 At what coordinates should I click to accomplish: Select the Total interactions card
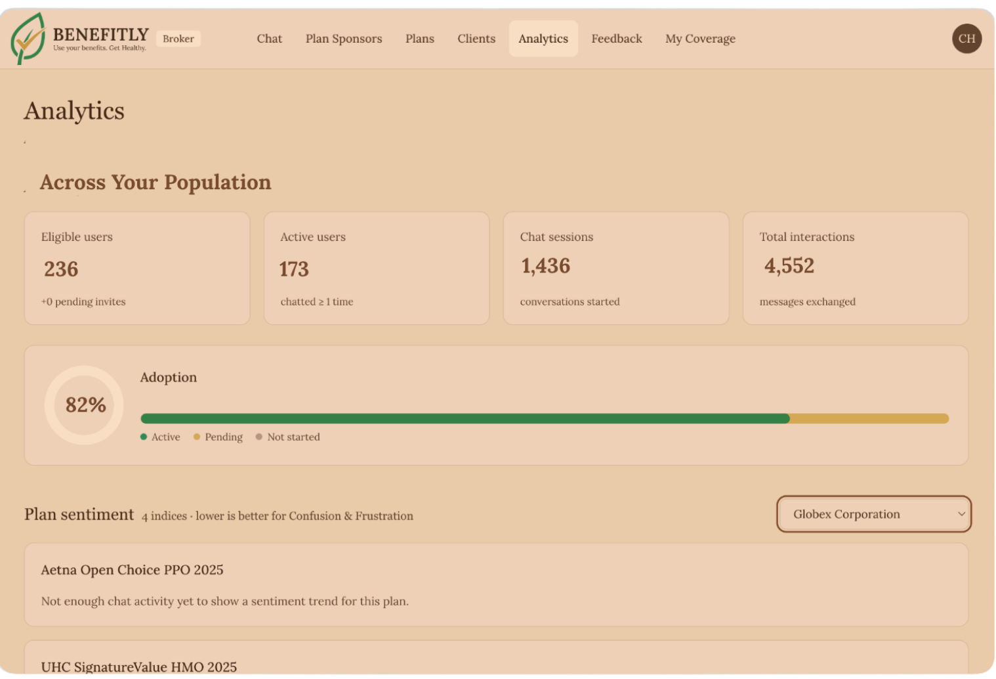(856, 268)
